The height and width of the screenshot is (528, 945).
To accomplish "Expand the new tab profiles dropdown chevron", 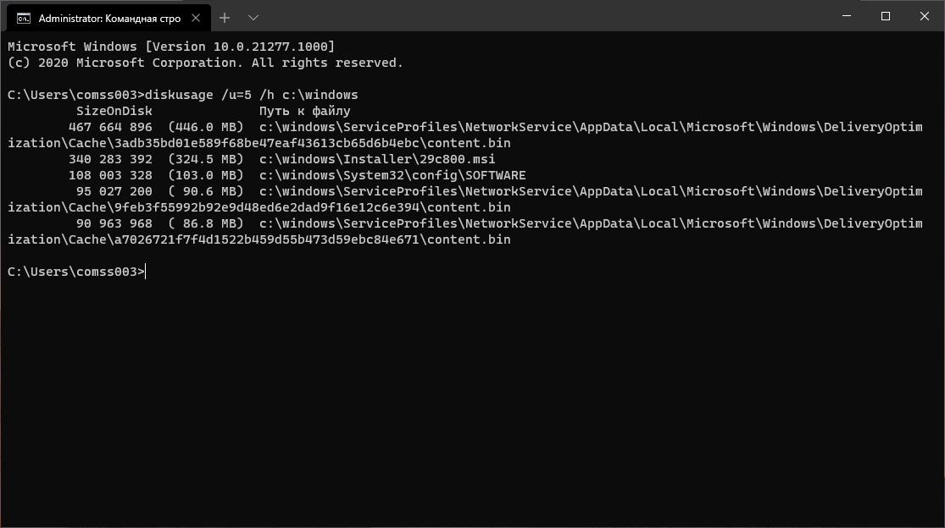I will 253,17.
